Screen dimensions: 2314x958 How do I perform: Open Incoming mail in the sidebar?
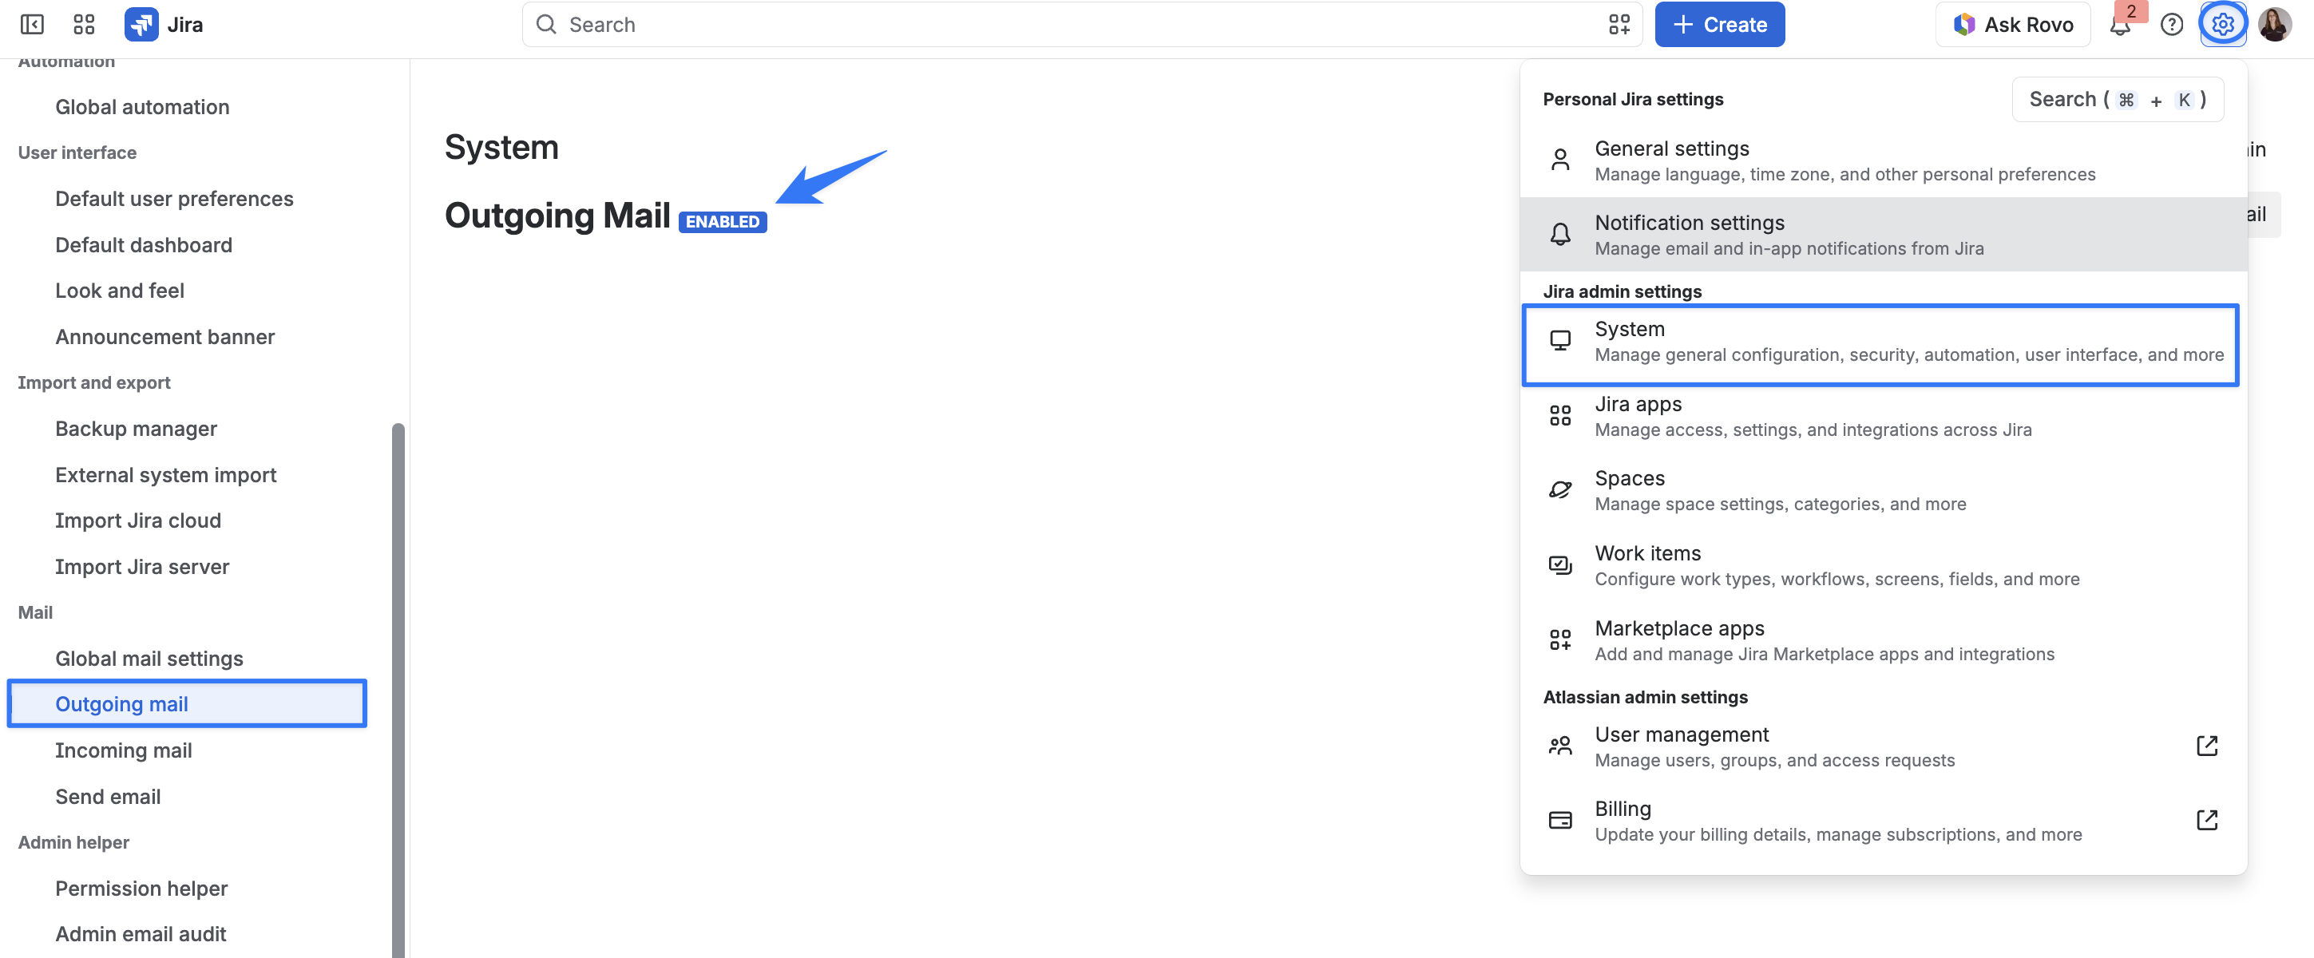point(123,750)
